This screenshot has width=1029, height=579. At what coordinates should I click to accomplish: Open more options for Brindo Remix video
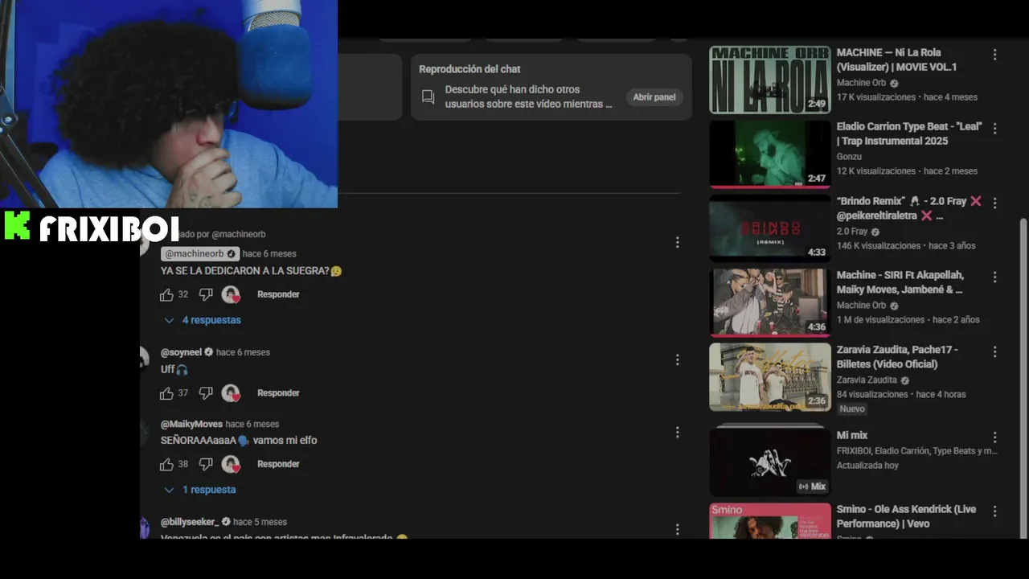pos(994,203)
